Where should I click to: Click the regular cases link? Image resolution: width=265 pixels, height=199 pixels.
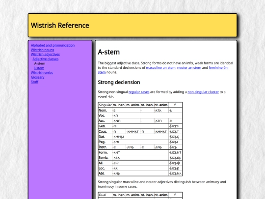click(x=139, y=92)
